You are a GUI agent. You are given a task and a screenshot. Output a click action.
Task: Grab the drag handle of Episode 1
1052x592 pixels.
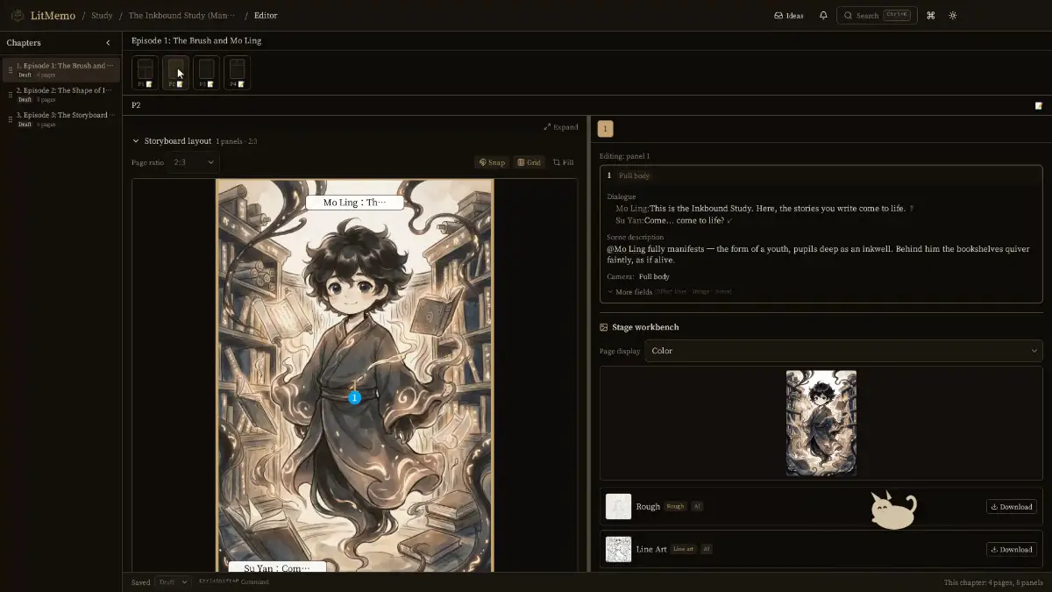(x=11, y=70)
